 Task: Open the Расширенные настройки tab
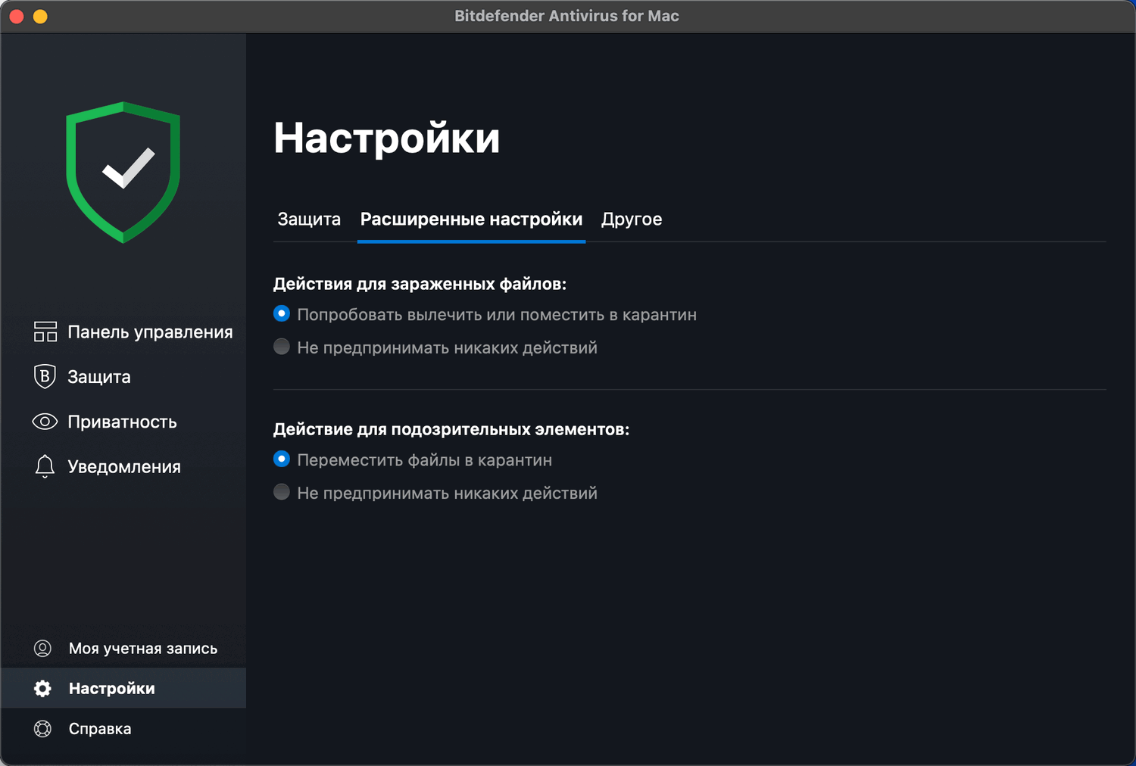tap(471, 220)
